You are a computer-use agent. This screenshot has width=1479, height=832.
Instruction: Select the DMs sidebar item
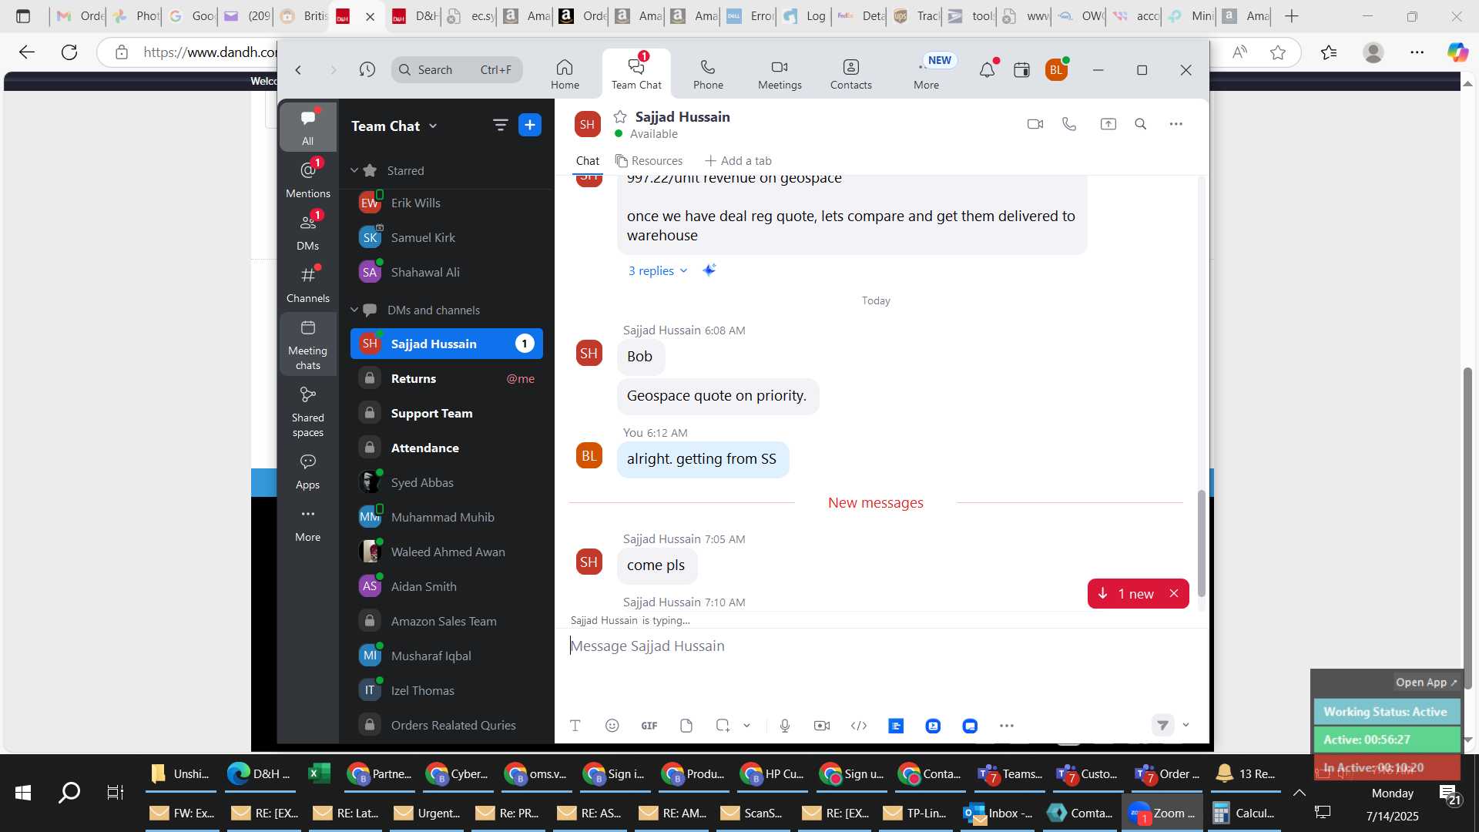point(308,230)
